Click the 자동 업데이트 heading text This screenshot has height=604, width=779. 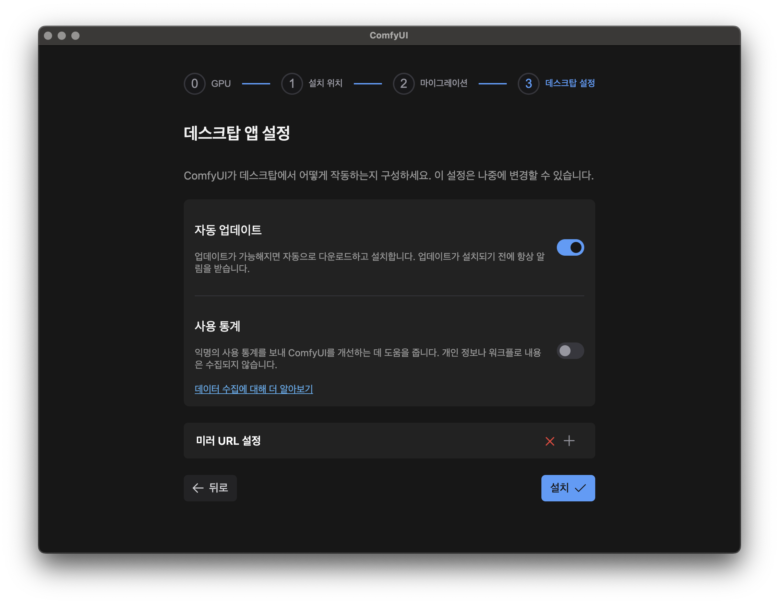[x=228, y=230]
